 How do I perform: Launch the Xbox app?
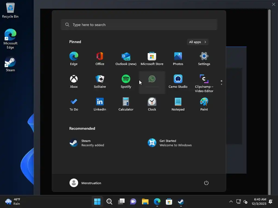coord(74,82)
